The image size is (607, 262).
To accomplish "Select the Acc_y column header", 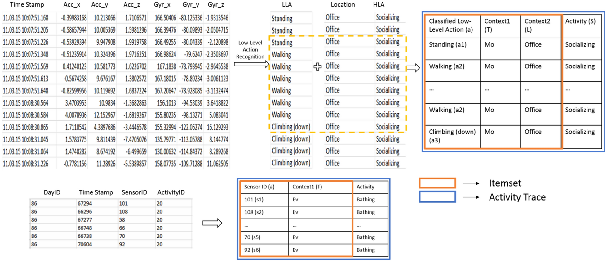I will coord(100,5).
